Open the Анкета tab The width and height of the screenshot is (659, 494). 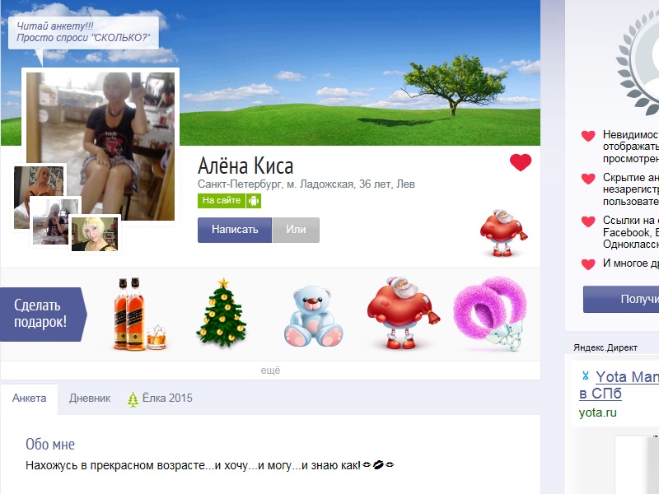point(30,398)
